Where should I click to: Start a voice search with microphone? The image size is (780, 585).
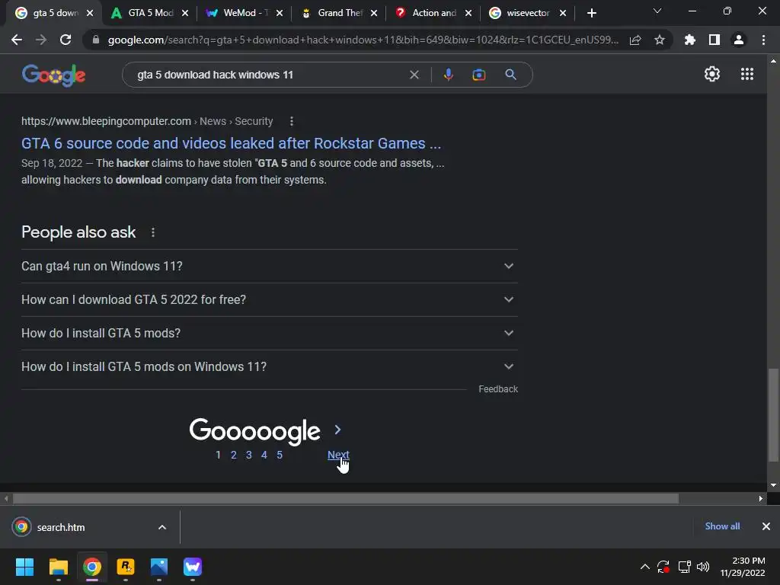tap(448, 75)
